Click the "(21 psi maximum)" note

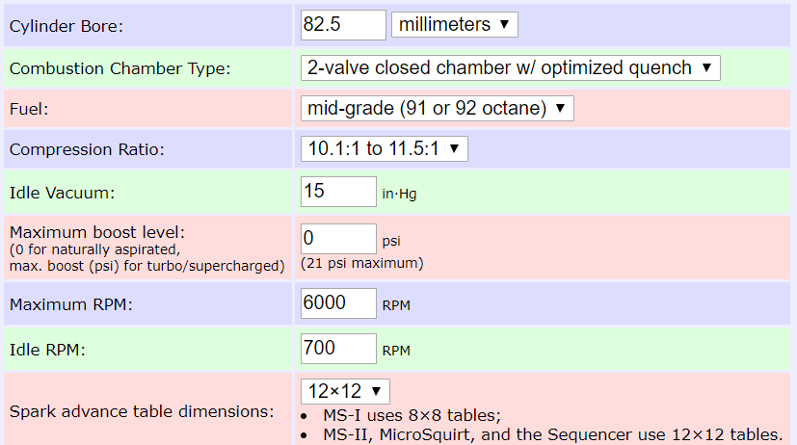[x=361, y=263]
